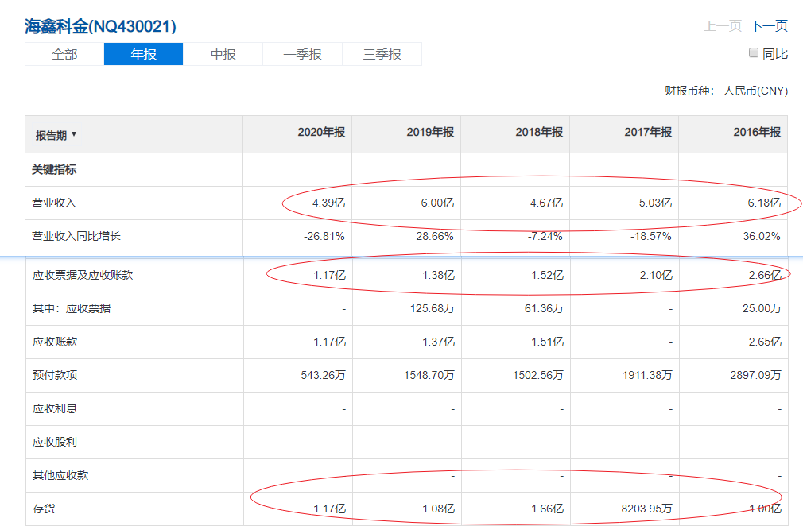
Task: Click the 1548.70万 prepayment value
Action: (x=429, y=375)
